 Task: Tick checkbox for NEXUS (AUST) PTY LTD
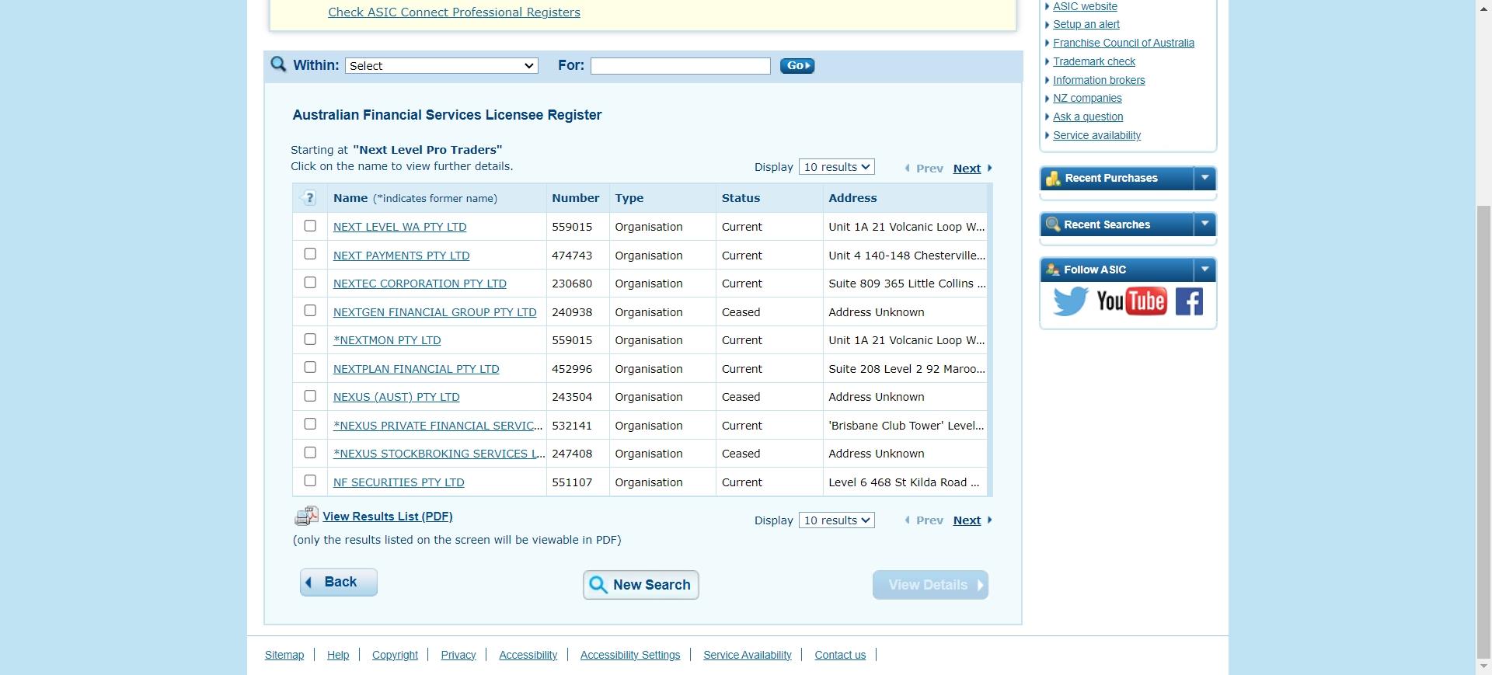310,396
